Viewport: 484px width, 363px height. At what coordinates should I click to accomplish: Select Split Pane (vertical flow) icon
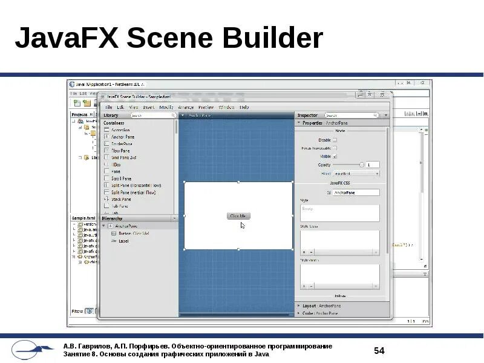pos(106,192)
